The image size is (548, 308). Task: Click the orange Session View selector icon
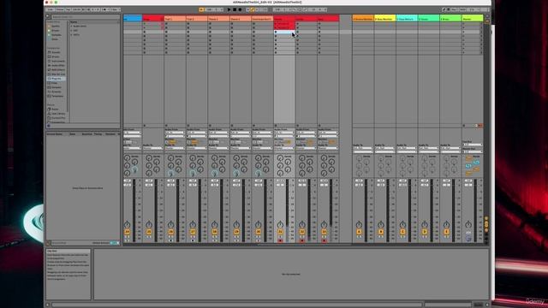pyautogui.click(x=487, y=21)
